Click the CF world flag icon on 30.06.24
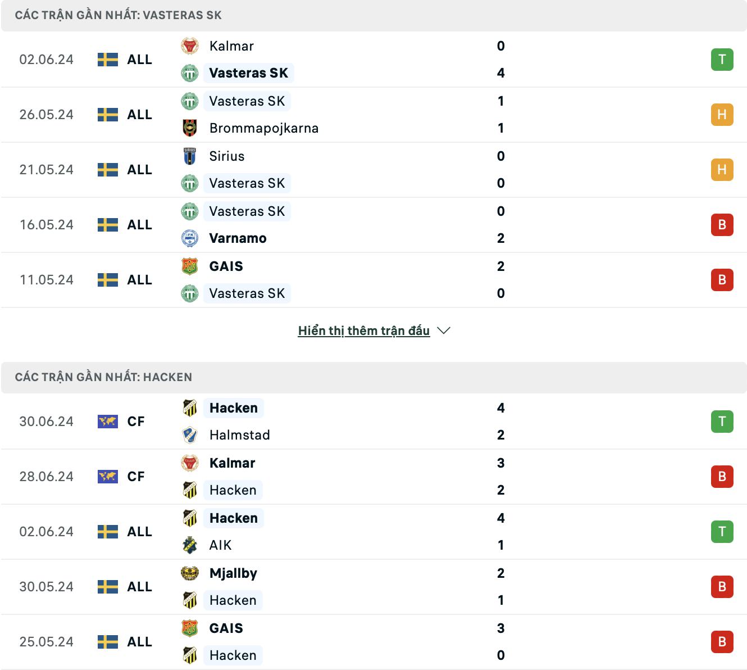 (108, 422)
